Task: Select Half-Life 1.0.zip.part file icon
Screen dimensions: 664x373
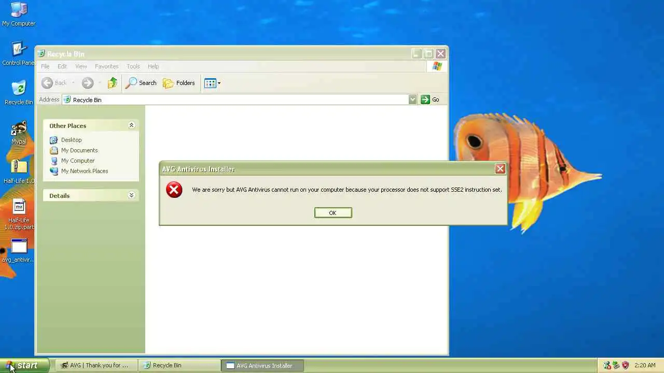Action: coord(19,214)
